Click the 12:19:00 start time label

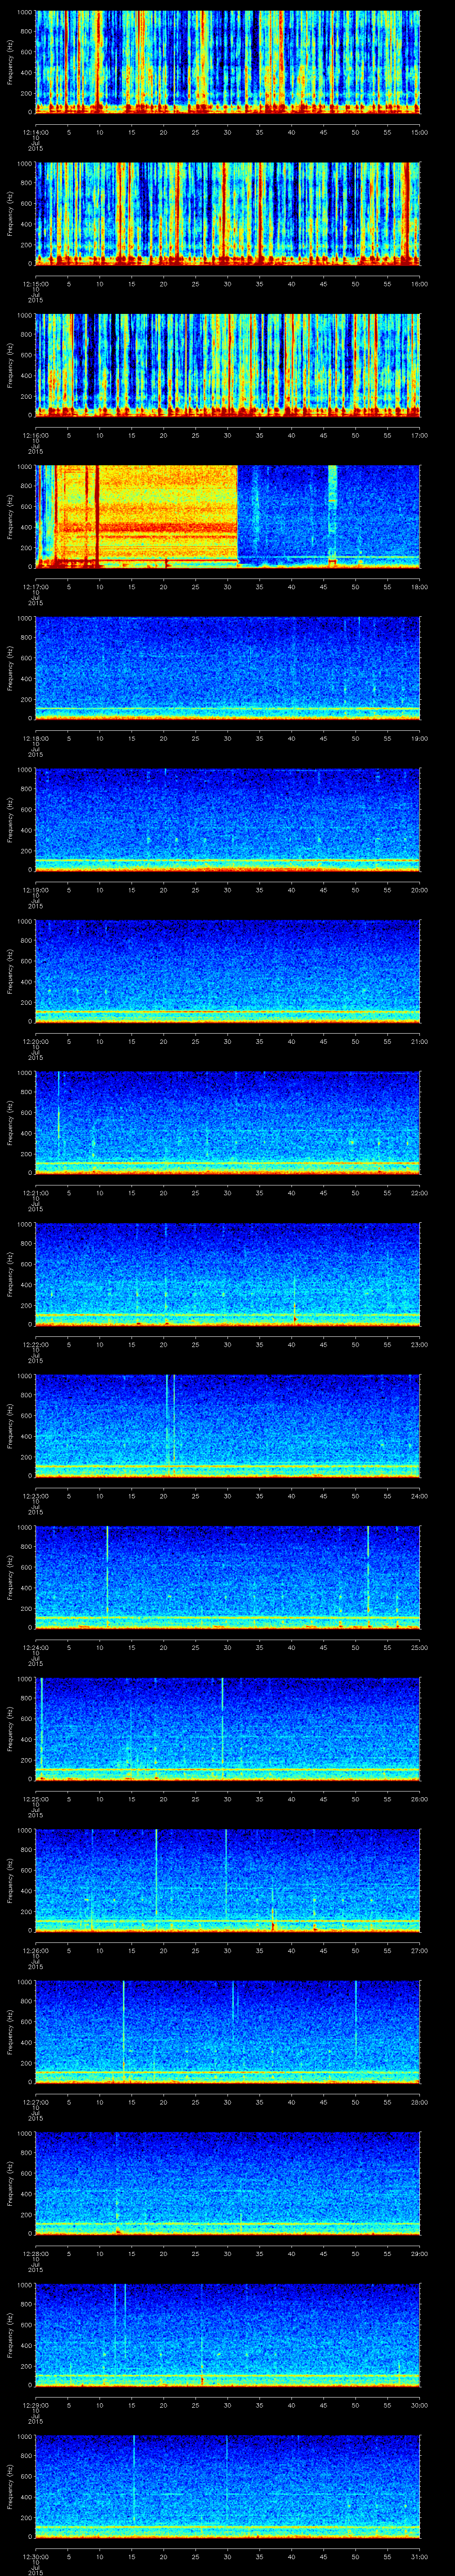tap(36, 890)
